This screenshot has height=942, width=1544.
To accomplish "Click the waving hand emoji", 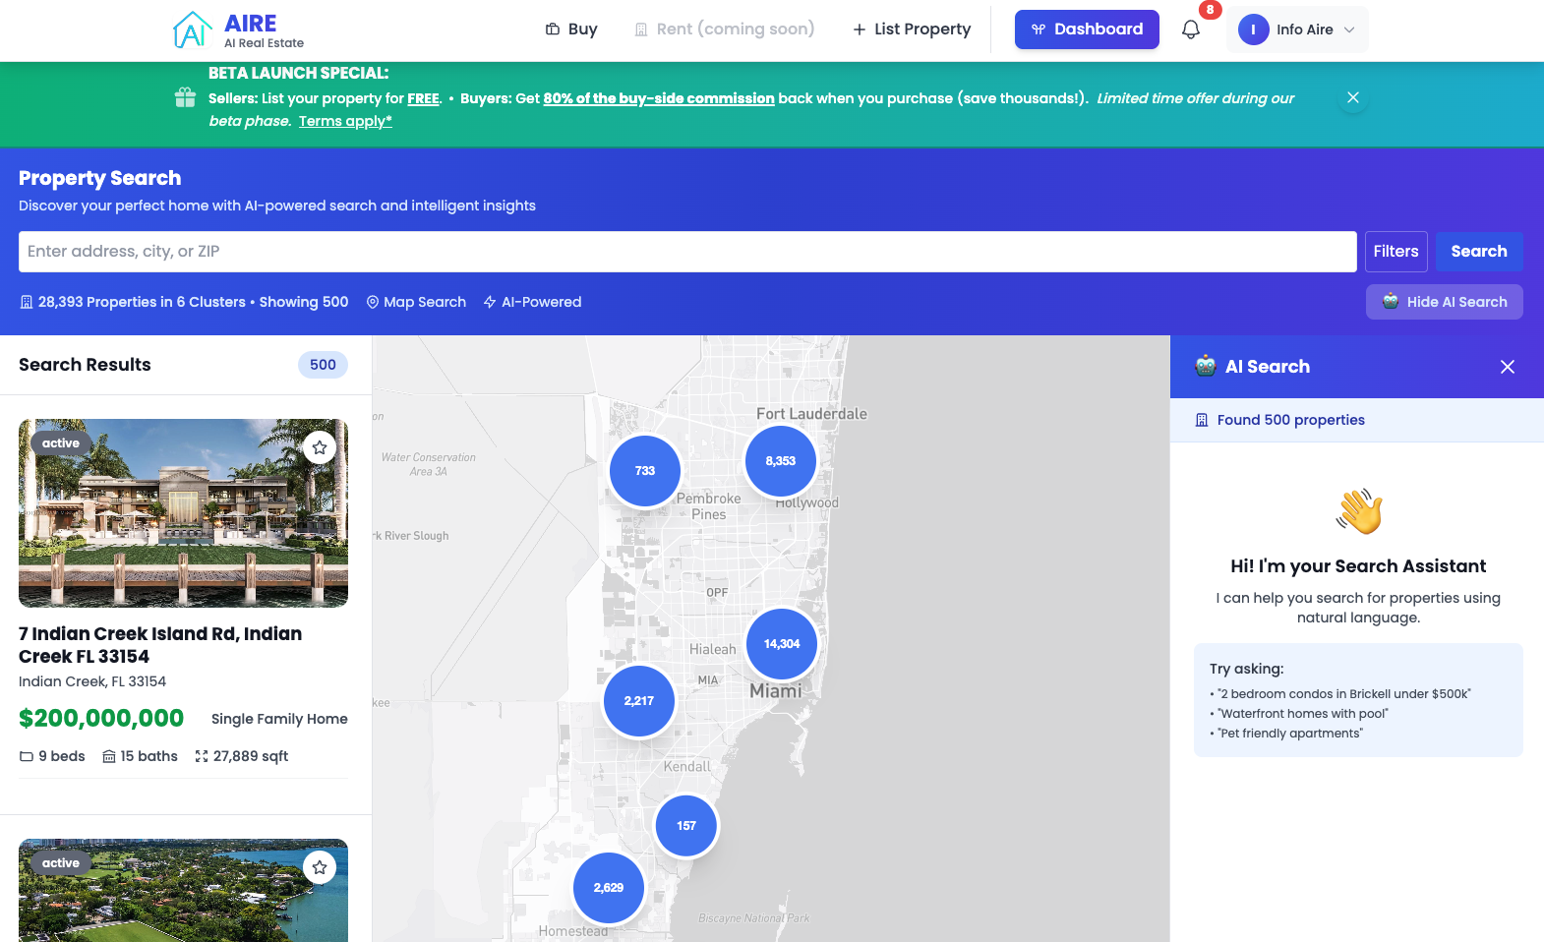I will 1358,511.
